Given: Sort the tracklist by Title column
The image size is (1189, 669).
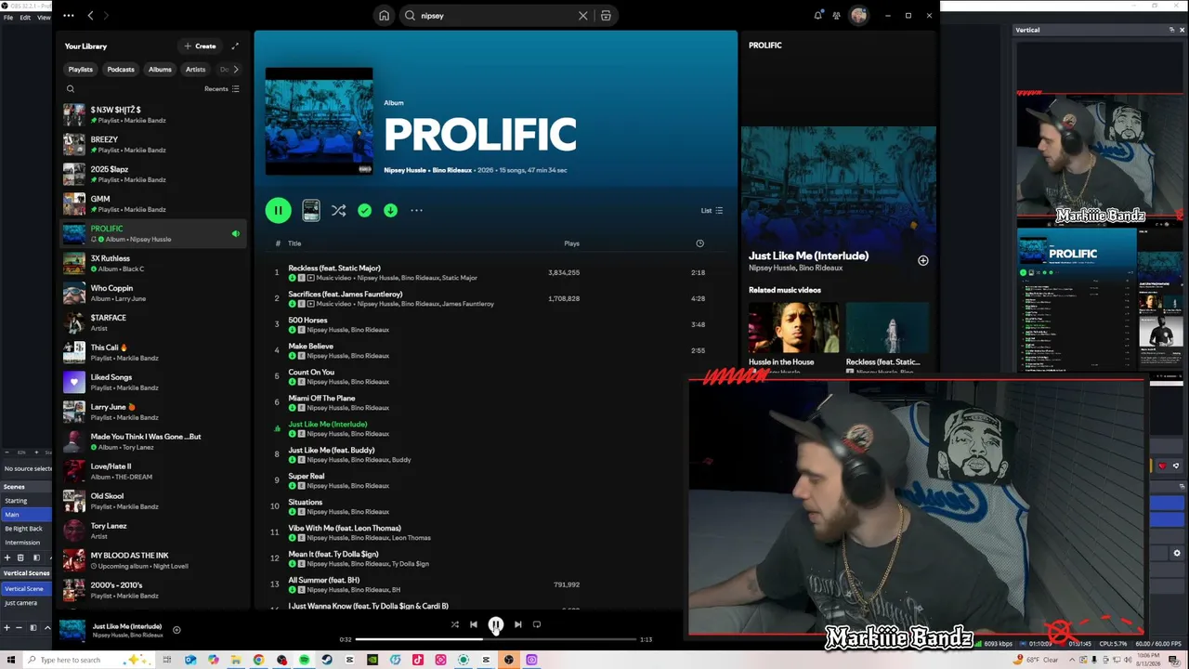Looking at the screenshot, I should point(294,243).
